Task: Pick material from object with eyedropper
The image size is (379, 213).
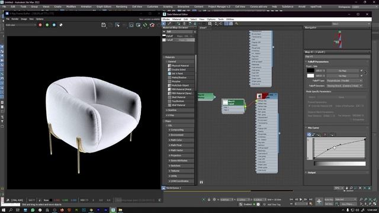Action: coord(169,24)
